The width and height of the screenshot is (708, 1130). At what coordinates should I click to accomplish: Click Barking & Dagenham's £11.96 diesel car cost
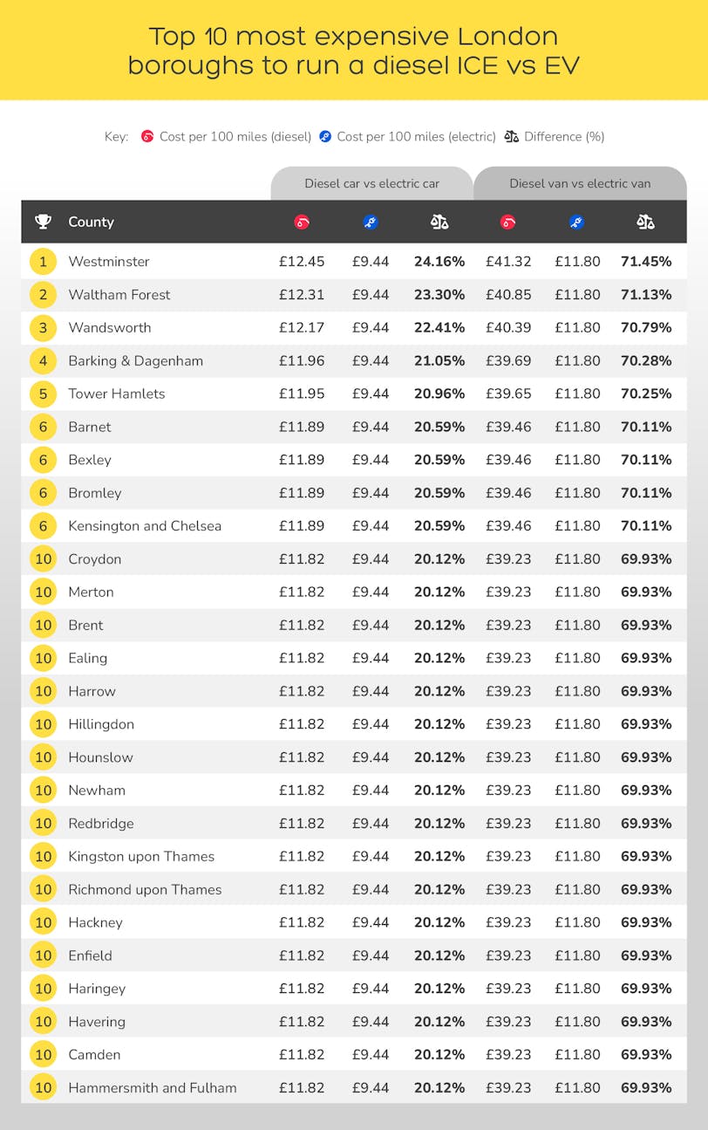[302, 360]
